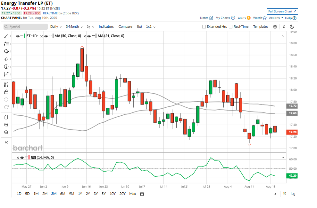
Task: Open the candlestick chart type menu
Action: [x=90, y=27]
